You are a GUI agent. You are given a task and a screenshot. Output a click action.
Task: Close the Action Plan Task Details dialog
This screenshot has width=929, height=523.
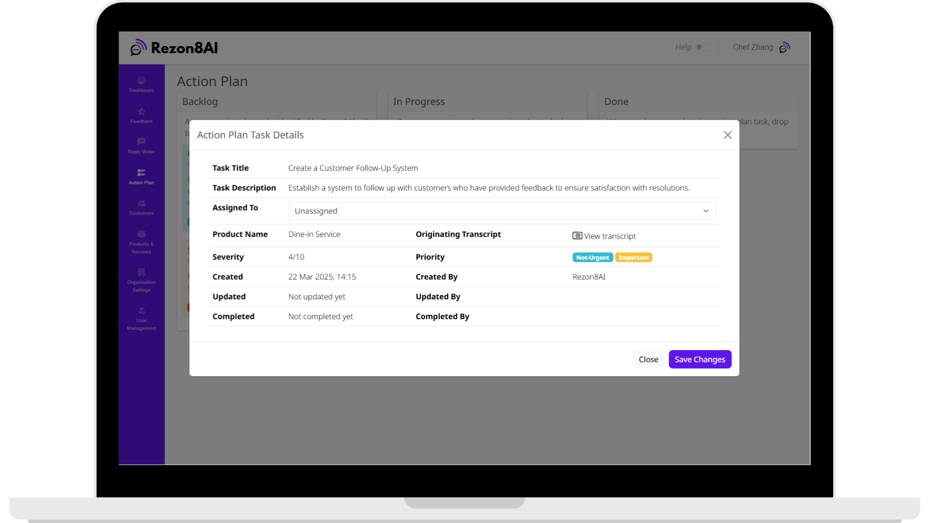click(x=728, y=135)
